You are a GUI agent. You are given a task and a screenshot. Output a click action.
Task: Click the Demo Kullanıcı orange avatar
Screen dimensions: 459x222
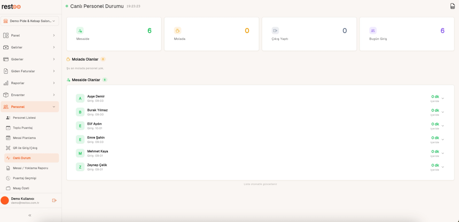pos(5,200)
